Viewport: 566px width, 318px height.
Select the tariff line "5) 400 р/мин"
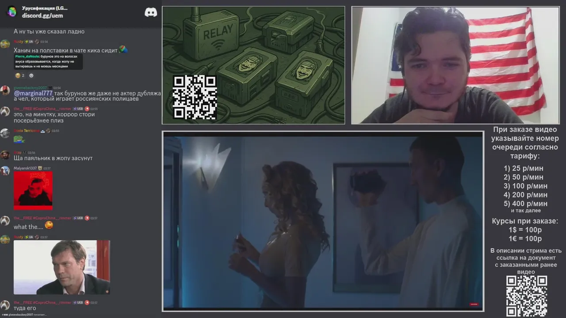tap(525, 204)
